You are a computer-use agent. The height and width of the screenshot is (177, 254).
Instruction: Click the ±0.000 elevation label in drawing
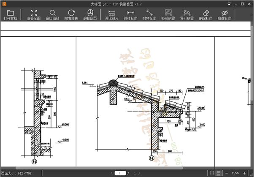pos(65,125)
